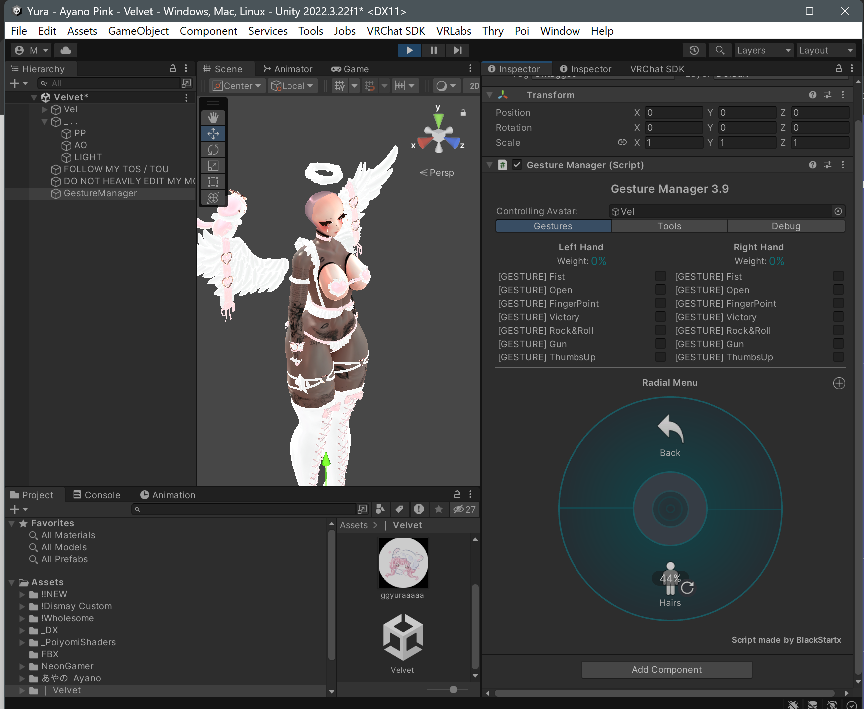Expand the Vel object in hierarchy
Image resolution: width=864 pixels, height=709 pixels.
tap(44, 109)
